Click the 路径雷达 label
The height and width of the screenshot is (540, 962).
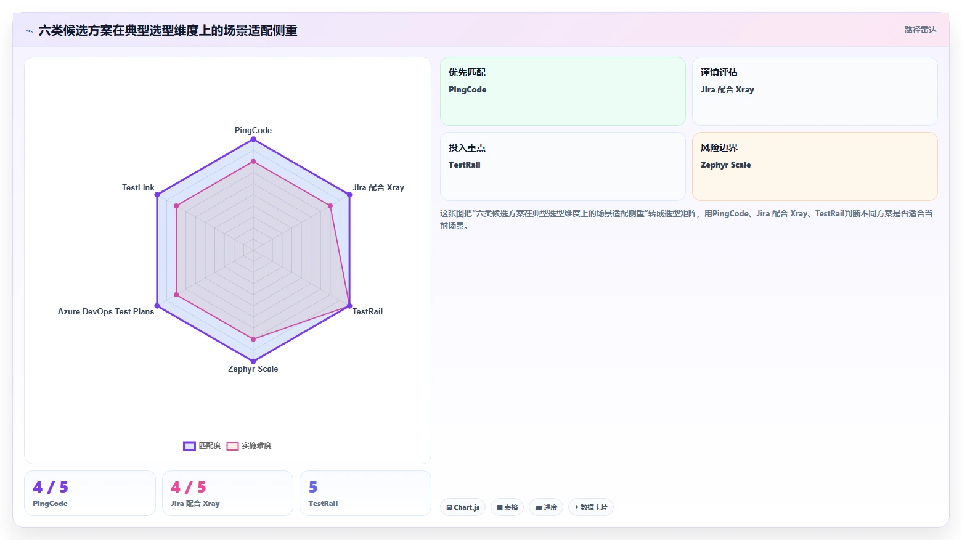click(x=920, y=30)
